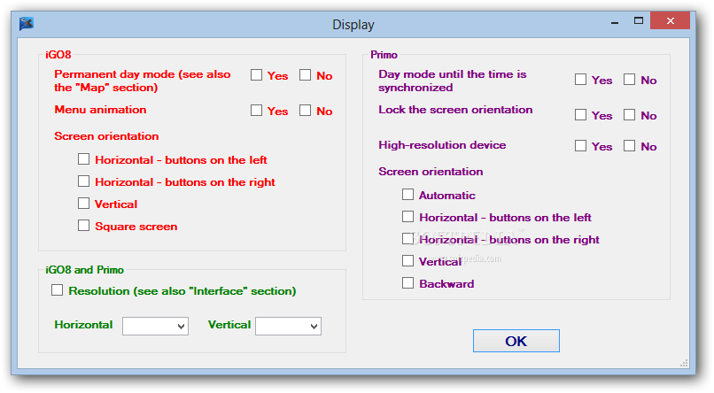The width and height of the screenshot is (714, 393).
Task: Click the Display window title text
Action: pos(353,25)
